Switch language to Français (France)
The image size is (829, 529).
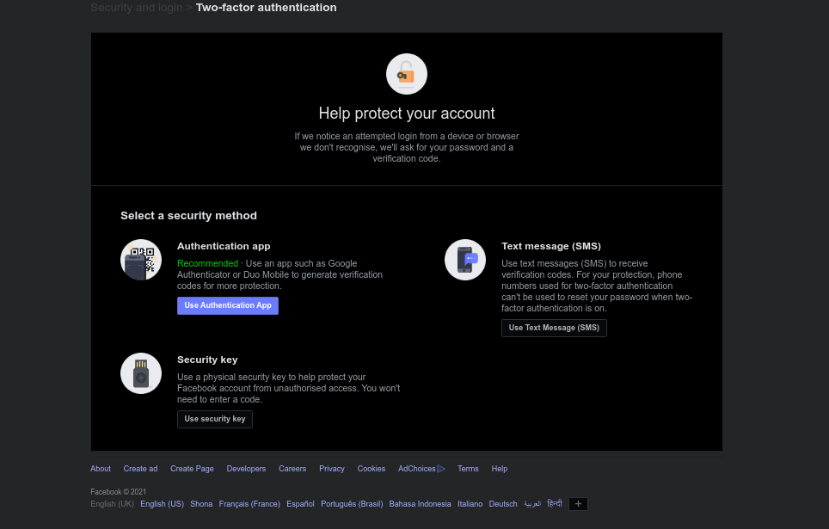coord(249,504)
